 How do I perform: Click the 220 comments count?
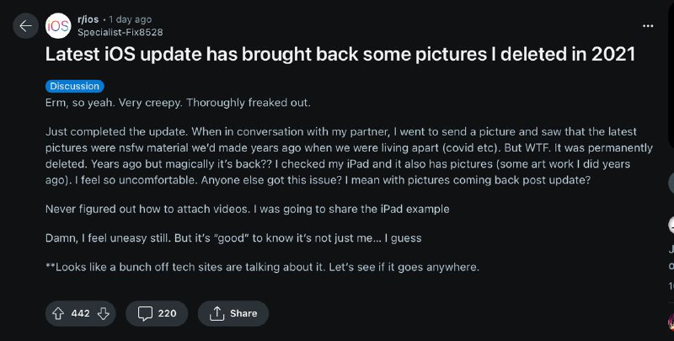(167, 313)
